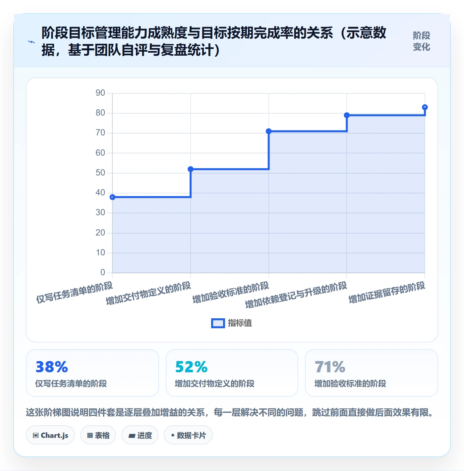This screenshot has width=464, height=471.
Task: Click axis label 仅写任务清单的阶段 under the chart
Action: (75, 292)
